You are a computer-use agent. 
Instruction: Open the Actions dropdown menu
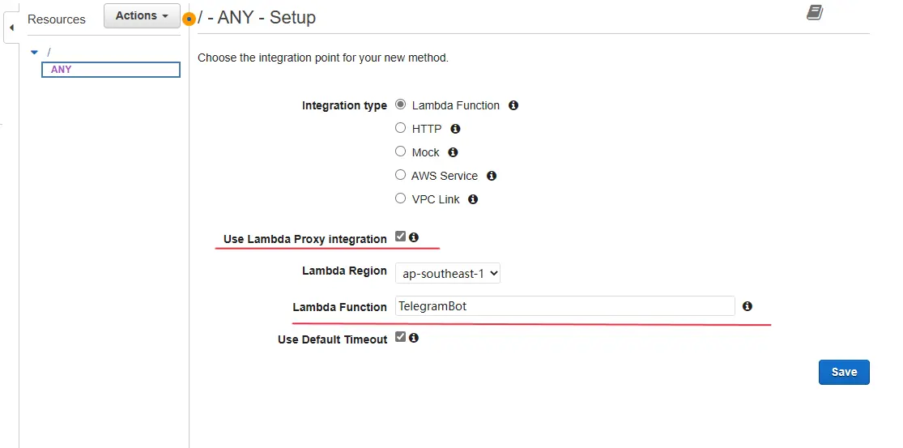pyautogui.click(x=142, y=15)
